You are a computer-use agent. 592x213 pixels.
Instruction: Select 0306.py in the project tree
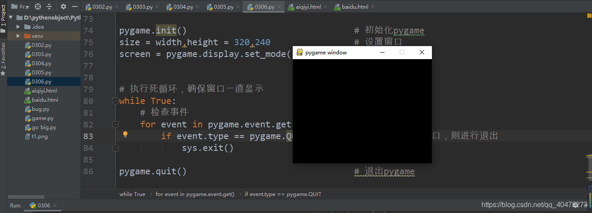(x=38, y=82)
